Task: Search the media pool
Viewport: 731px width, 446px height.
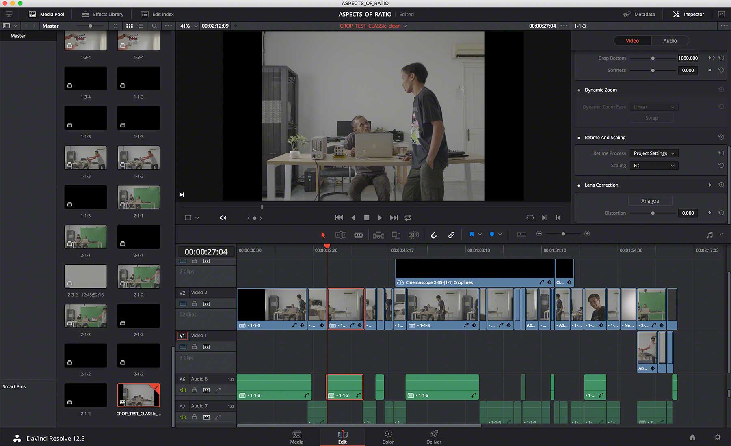Action: pos(154,26)
